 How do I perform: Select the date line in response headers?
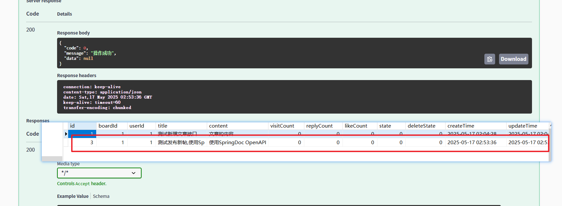click(x=108, y=97)
